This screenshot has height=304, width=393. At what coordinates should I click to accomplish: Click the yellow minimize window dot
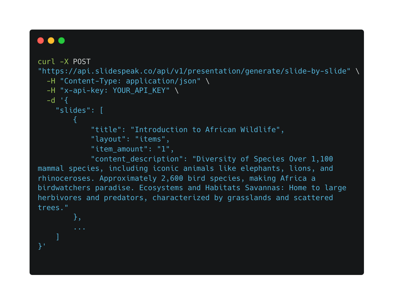[51, 41]
